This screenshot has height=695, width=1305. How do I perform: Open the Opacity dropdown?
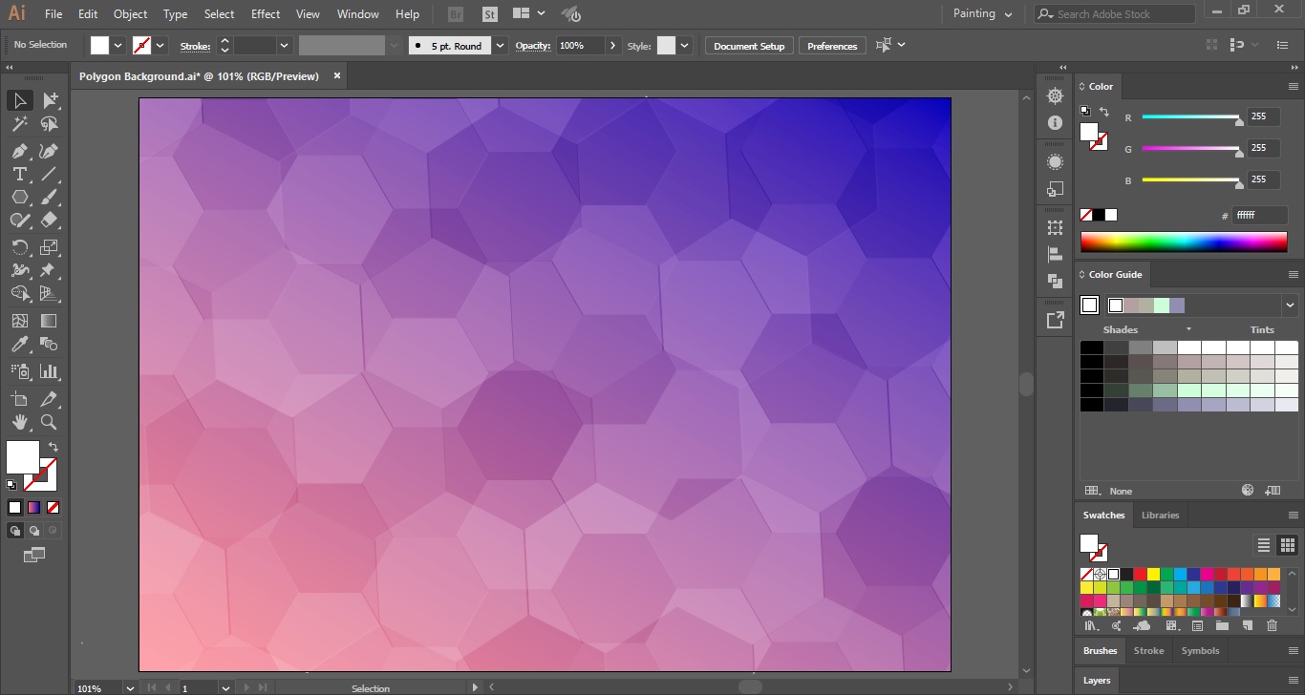click(x=614, y=45)
